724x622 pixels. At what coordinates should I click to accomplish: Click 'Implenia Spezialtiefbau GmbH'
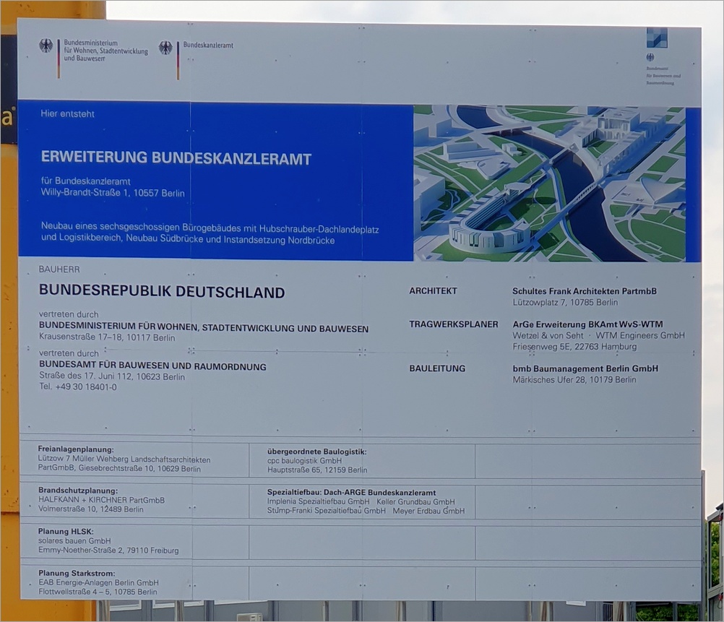point(318,502)
